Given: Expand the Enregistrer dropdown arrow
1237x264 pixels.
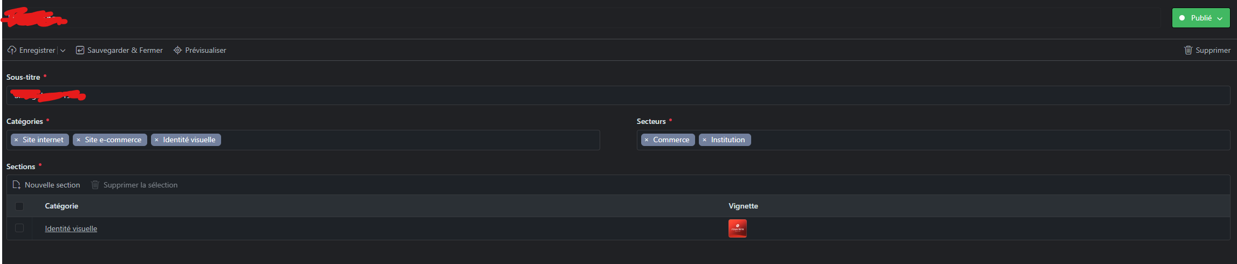Looking at the screenshot, I should click(63, 51).
